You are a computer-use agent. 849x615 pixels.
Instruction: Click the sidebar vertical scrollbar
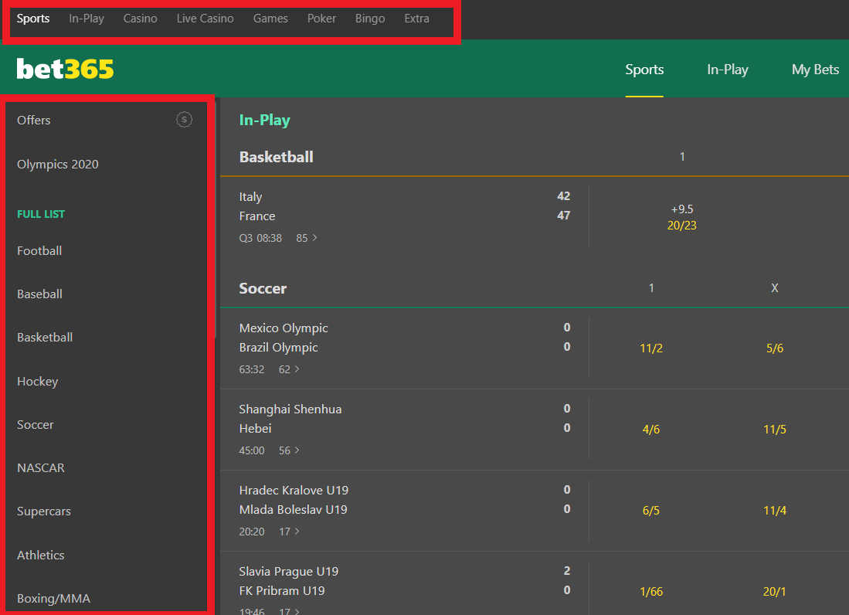pyautogui.click(x=215, y=219)
